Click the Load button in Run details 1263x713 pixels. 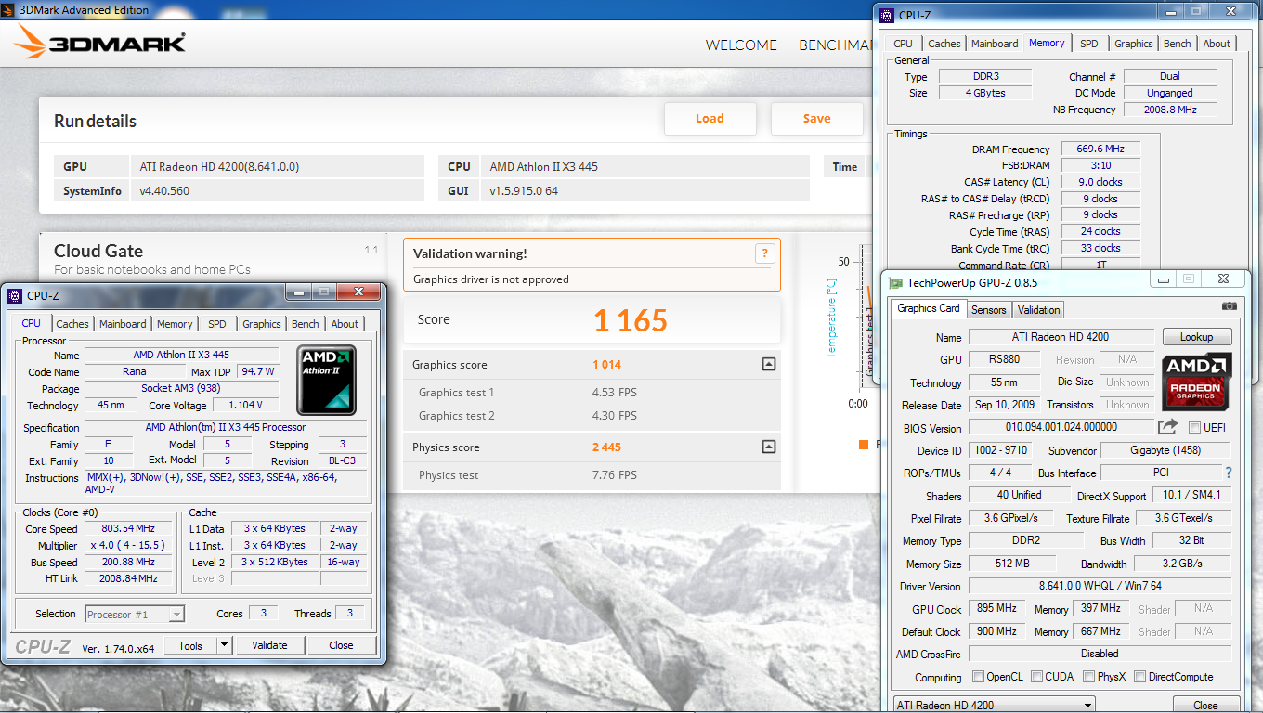710,119
